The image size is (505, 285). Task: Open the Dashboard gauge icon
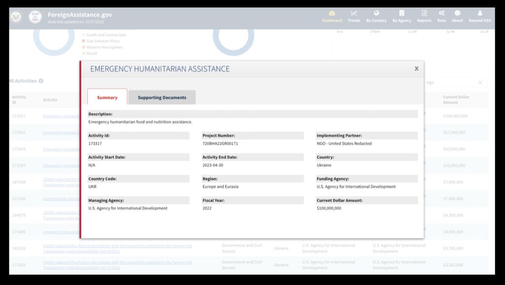[x=332, y=13]
